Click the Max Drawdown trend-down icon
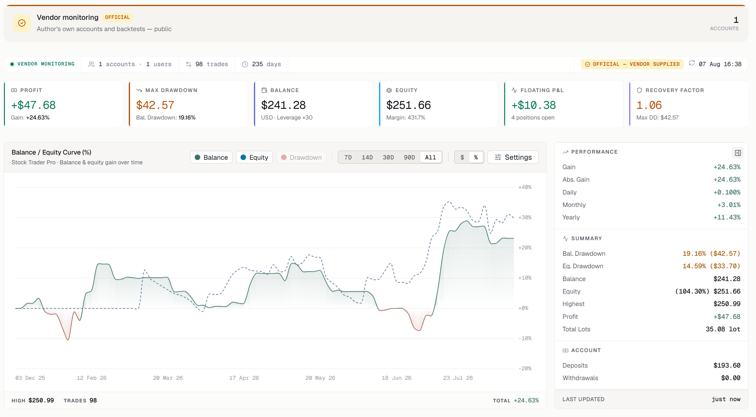756x417 pixels. 139,90
